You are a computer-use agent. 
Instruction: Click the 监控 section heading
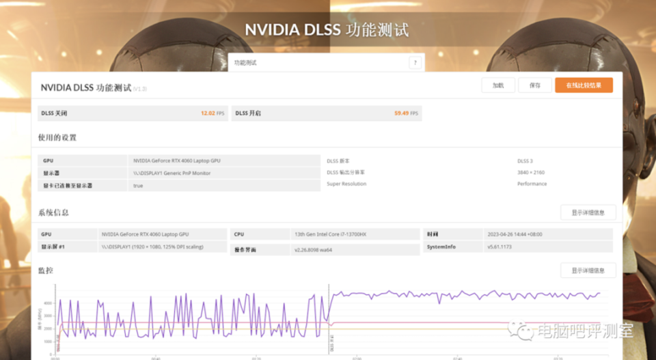click(x=46, y=271)
